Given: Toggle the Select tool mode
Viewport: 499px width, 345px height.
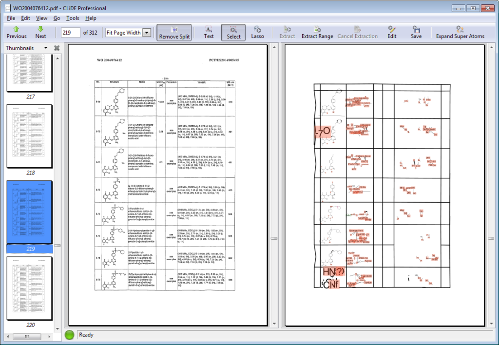Looking at the screenshot, I should (x=233, y=32).
